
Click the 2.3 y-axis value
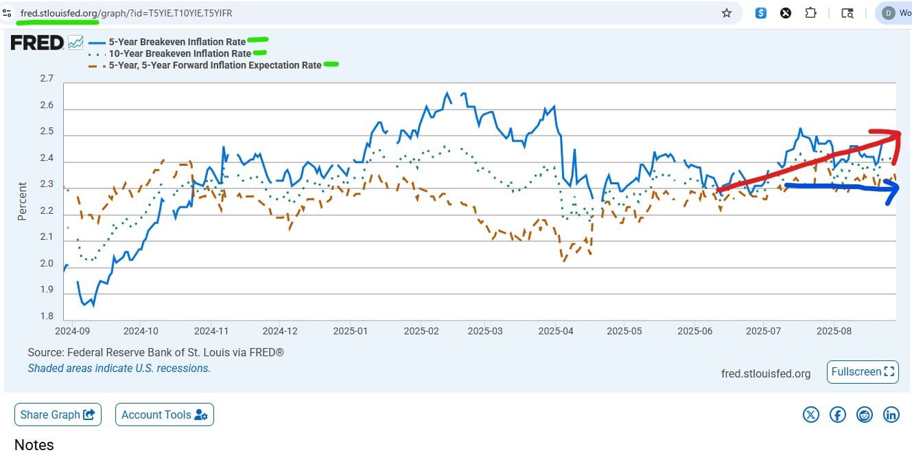pyautogui.click(x=47, y=184)
